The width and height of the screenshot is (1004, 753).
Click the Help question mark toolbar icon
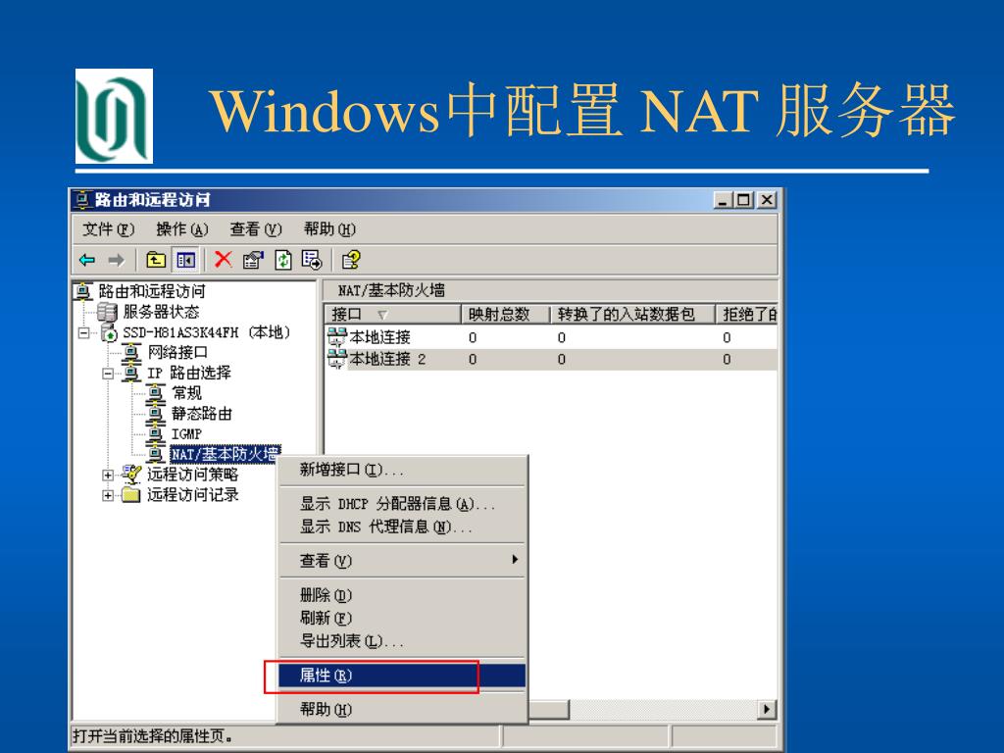(x=351, y=260)
